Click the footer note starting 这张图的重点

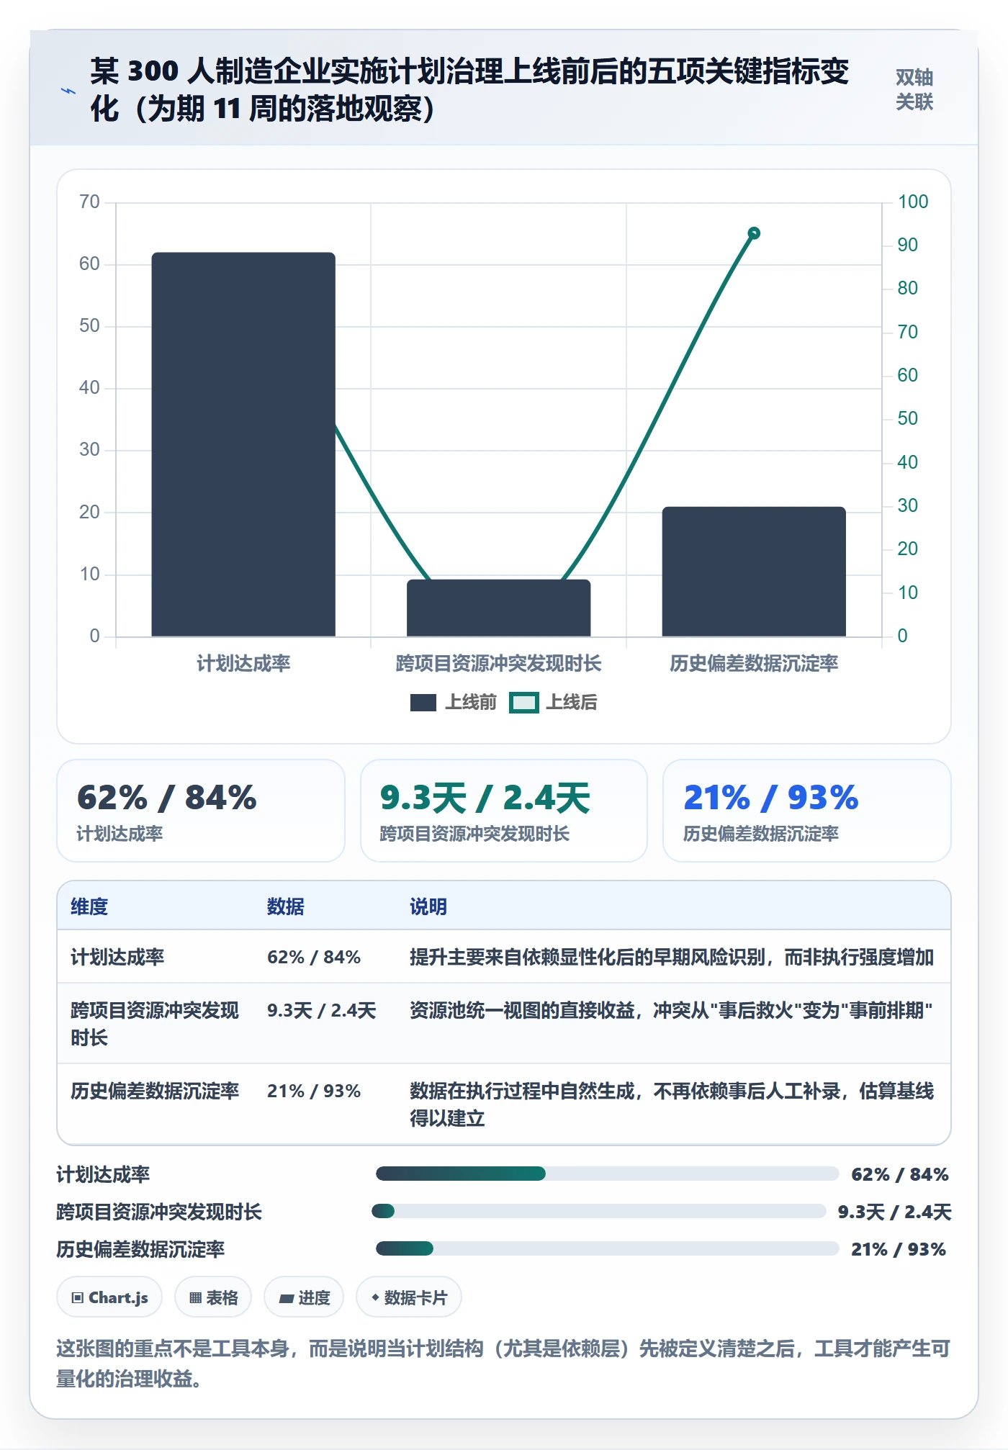pos(503,1364)
